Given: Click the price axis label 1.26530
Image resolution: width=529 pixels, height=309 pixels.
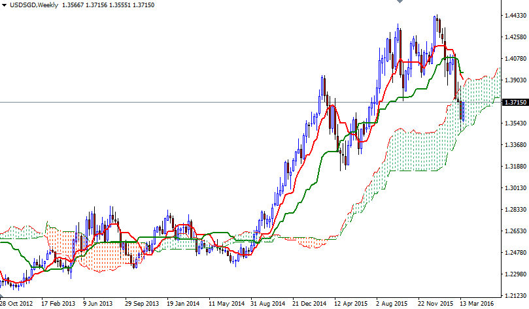Looking at the screenshot, I should (x=515, y=231).
